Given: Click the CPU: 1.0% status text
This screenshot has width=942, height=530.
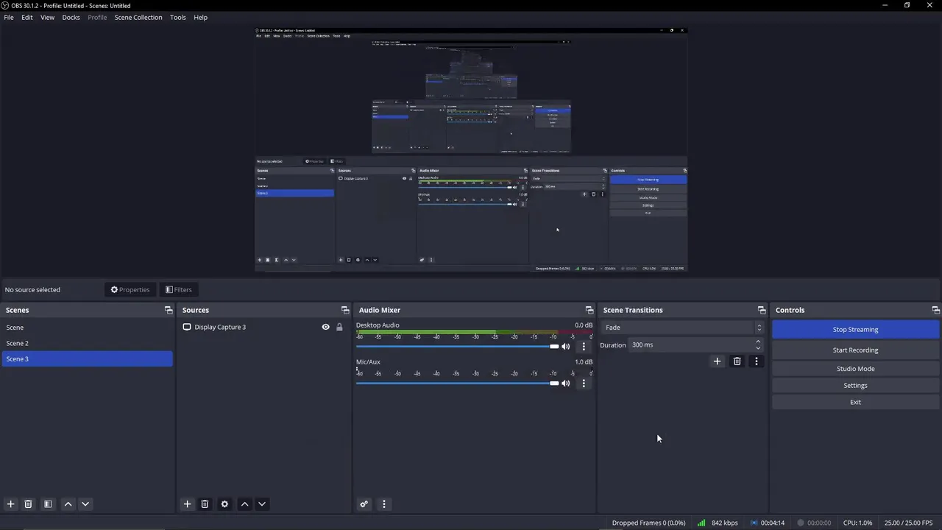Looking at the screenshot, I should 857,523.
